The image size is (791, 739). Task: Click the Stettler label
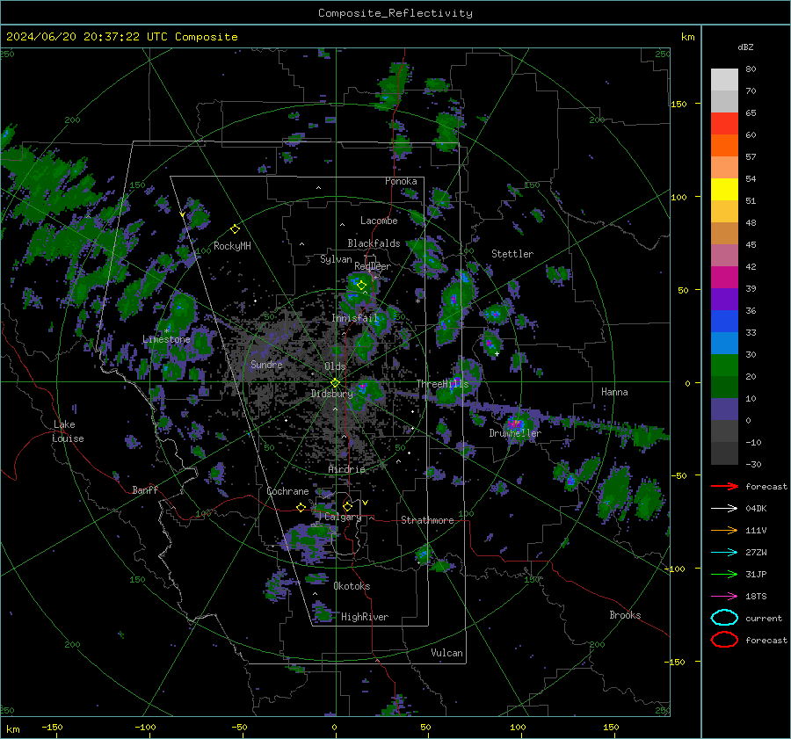point(512,254)
